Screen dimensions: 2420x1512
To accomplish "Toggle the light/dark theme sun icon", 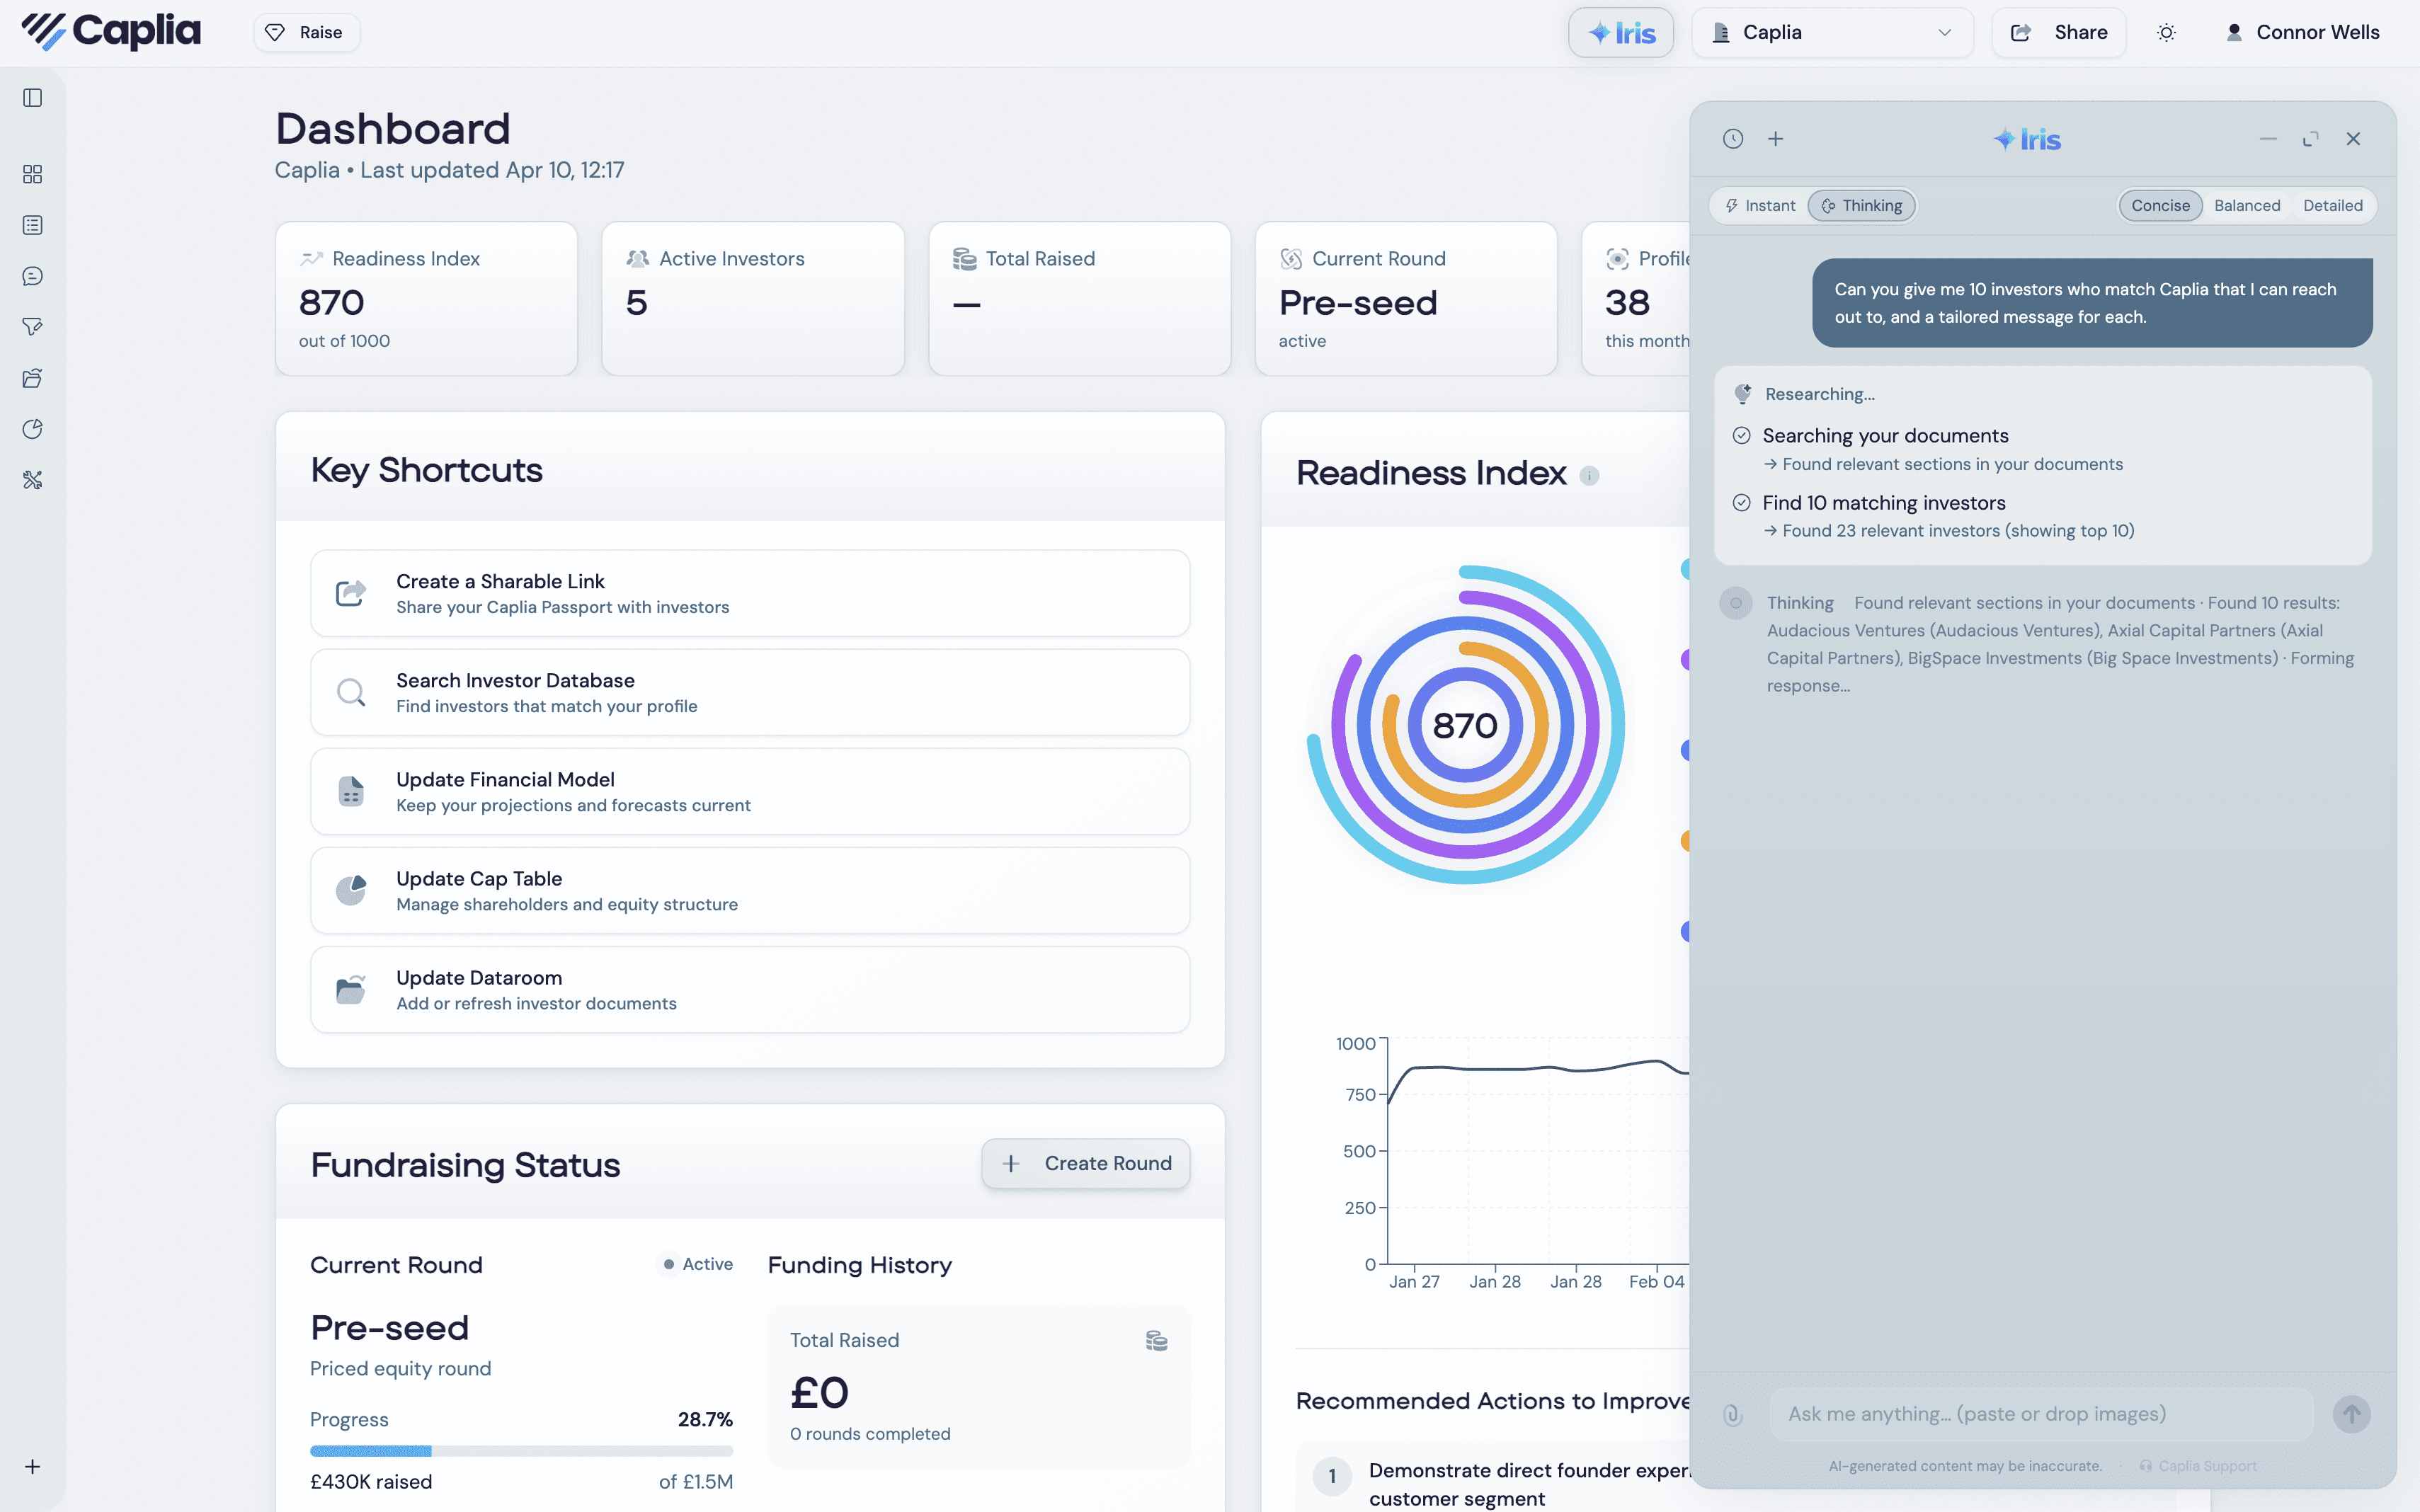I will (x=2166, y=33).
